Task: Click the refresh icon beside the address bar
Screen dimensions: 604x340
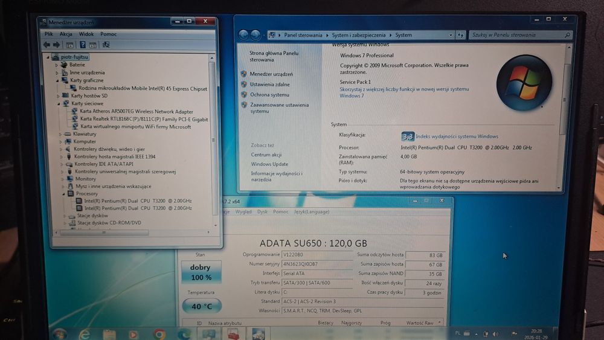Action: coord(461,35)
